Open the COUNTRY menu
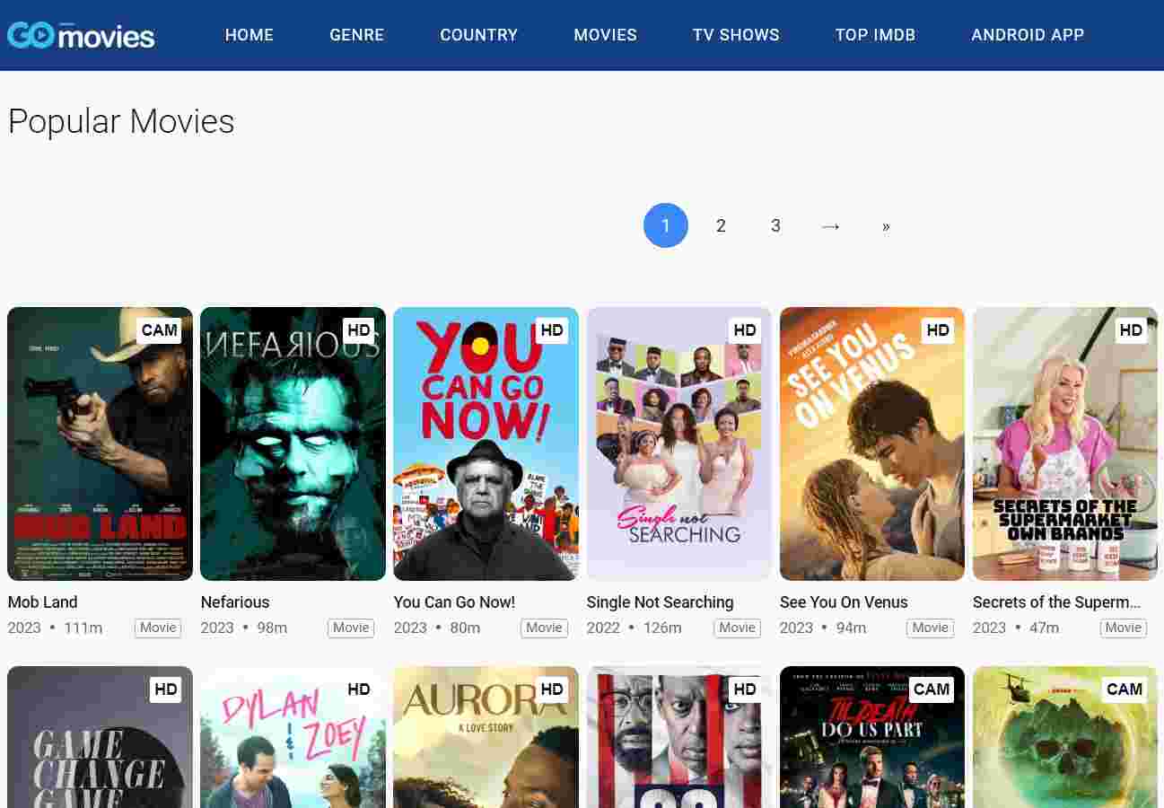 pyautogui.click(x=478, y=35)
